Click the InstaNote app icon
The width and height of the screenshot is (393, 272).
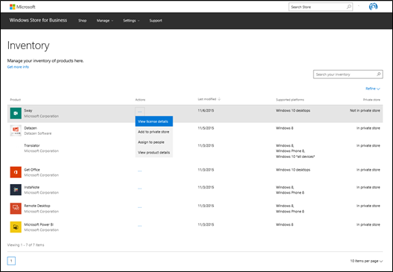[x=16, y=190]
